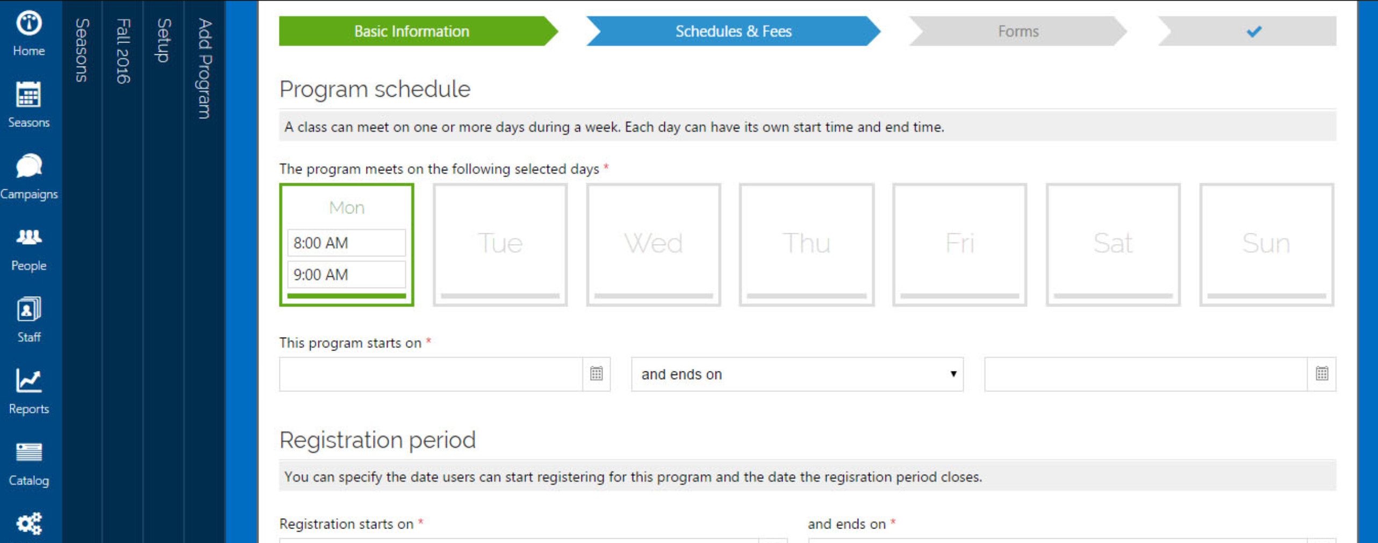Open settings gears icon in sidebar

[x=28, y=523]
